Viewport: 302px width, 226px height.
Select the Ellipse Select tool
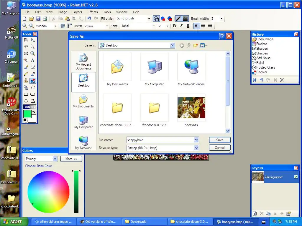(x=26, y=54)
